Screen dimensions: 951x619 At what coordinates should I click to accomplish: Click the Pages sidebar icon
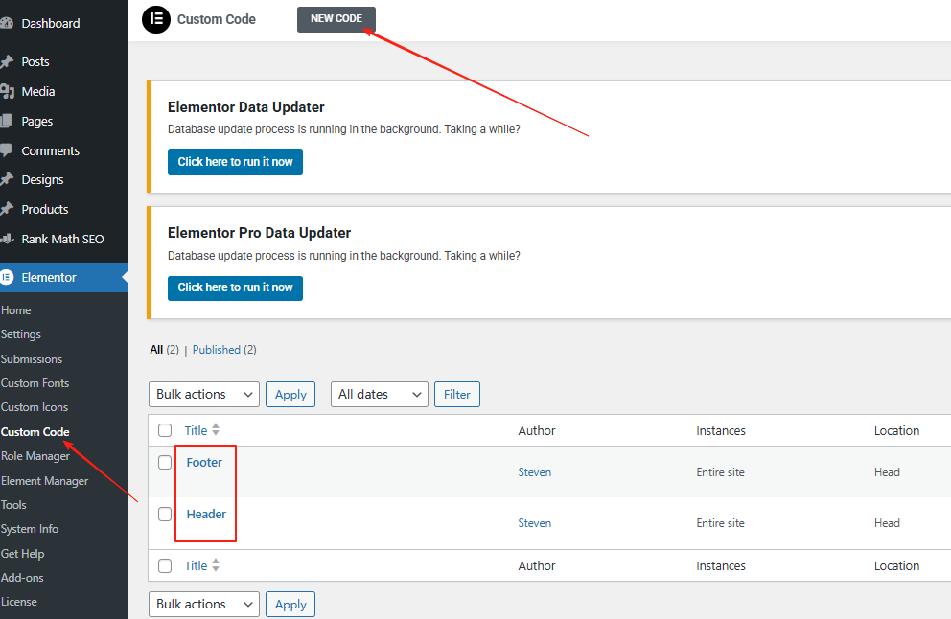click(x=6, y=122)
